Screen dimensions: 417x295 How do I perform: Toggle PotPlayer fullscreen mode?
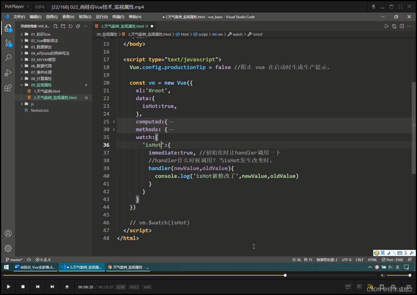click(400, 7)
